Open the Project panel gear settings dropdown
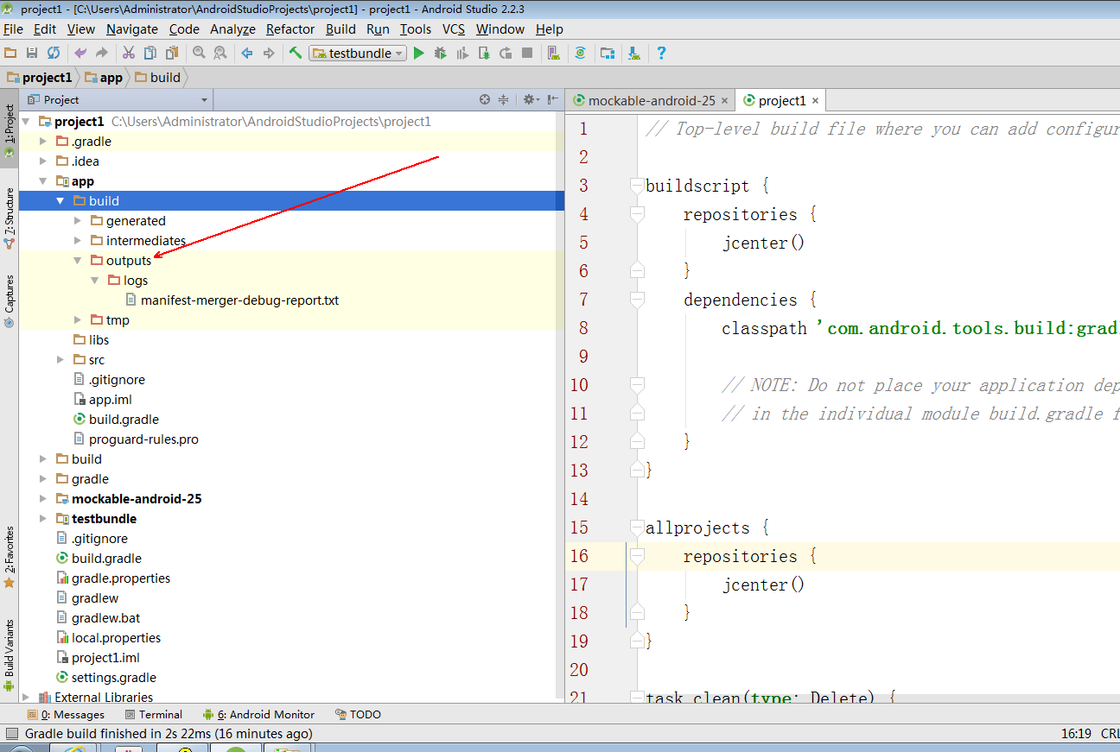This screenshot has width=1120, height=752. tap(531, 99)
